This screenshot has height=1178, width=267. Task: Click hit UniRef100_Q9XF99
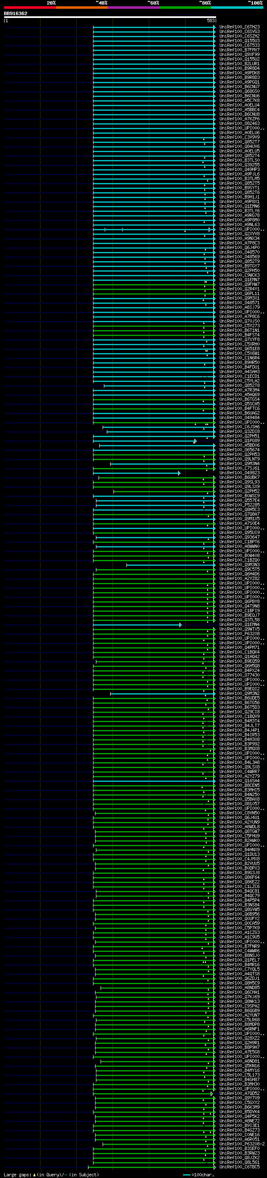click(239, 54)
